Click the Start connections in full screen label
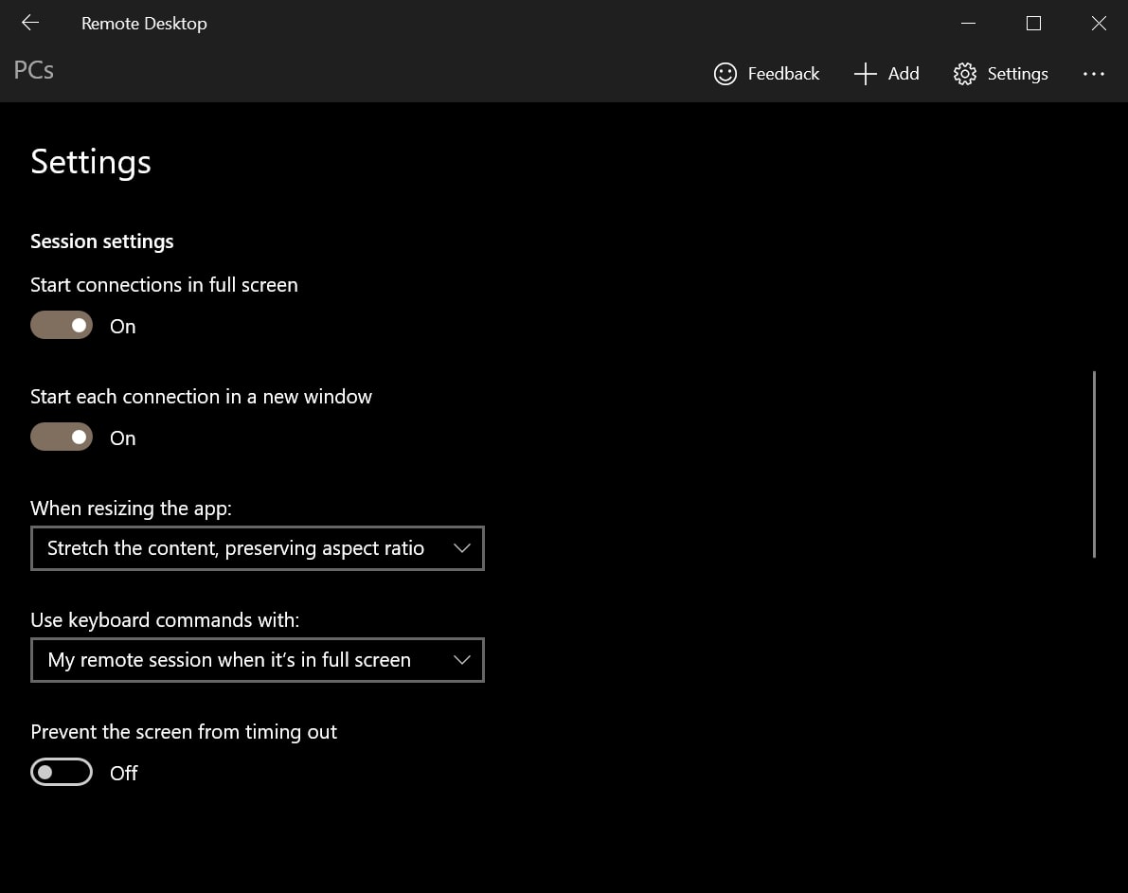1128x893 pixels. [164, 285]
